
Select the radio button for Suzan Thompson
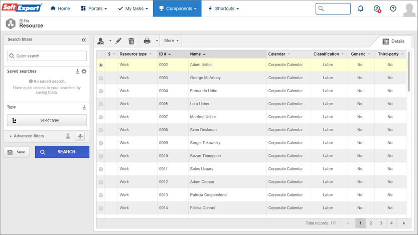tap(101, 156)
